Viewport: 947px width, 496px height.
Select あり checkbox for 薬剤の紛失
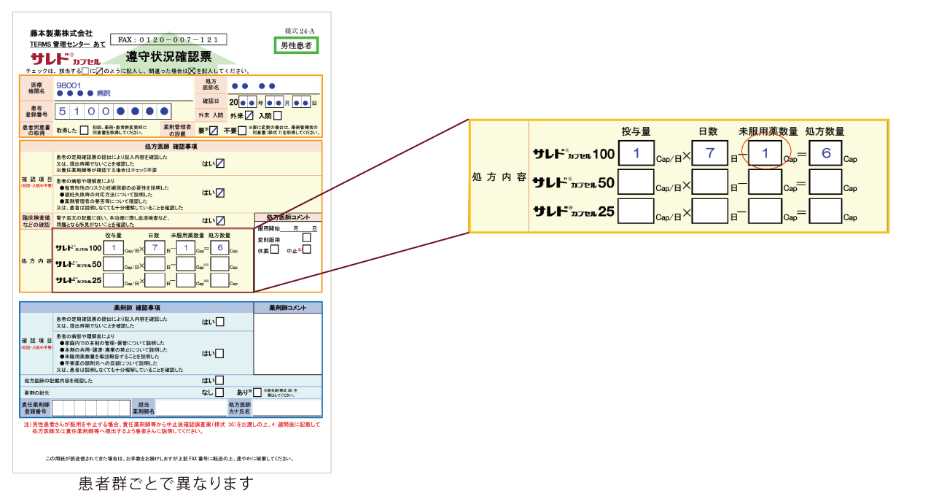(257, 392)
